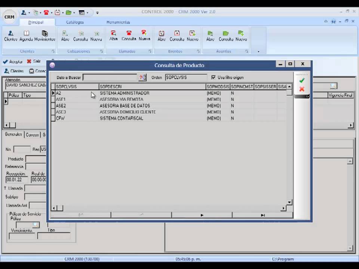
Task: Click Consulta in the Asuntos group
Action: point(226,36)
